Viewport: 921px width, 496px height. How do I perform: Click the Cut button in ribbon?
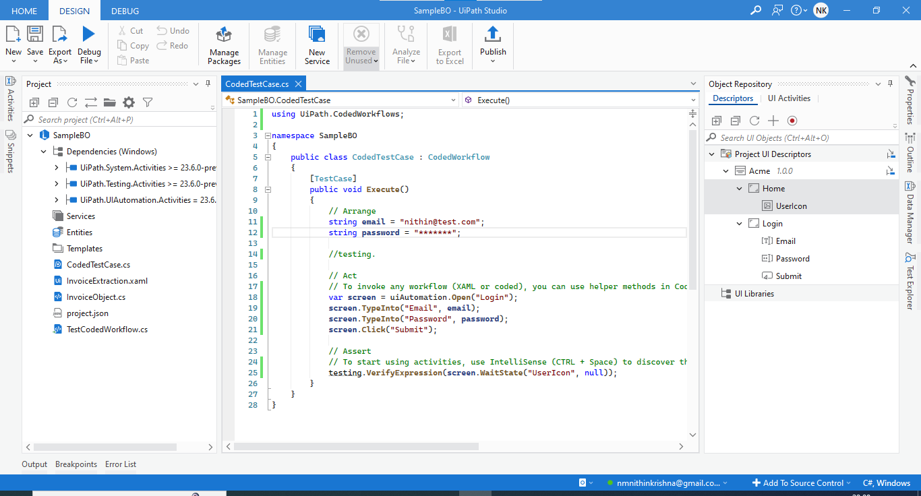(130, 30)
